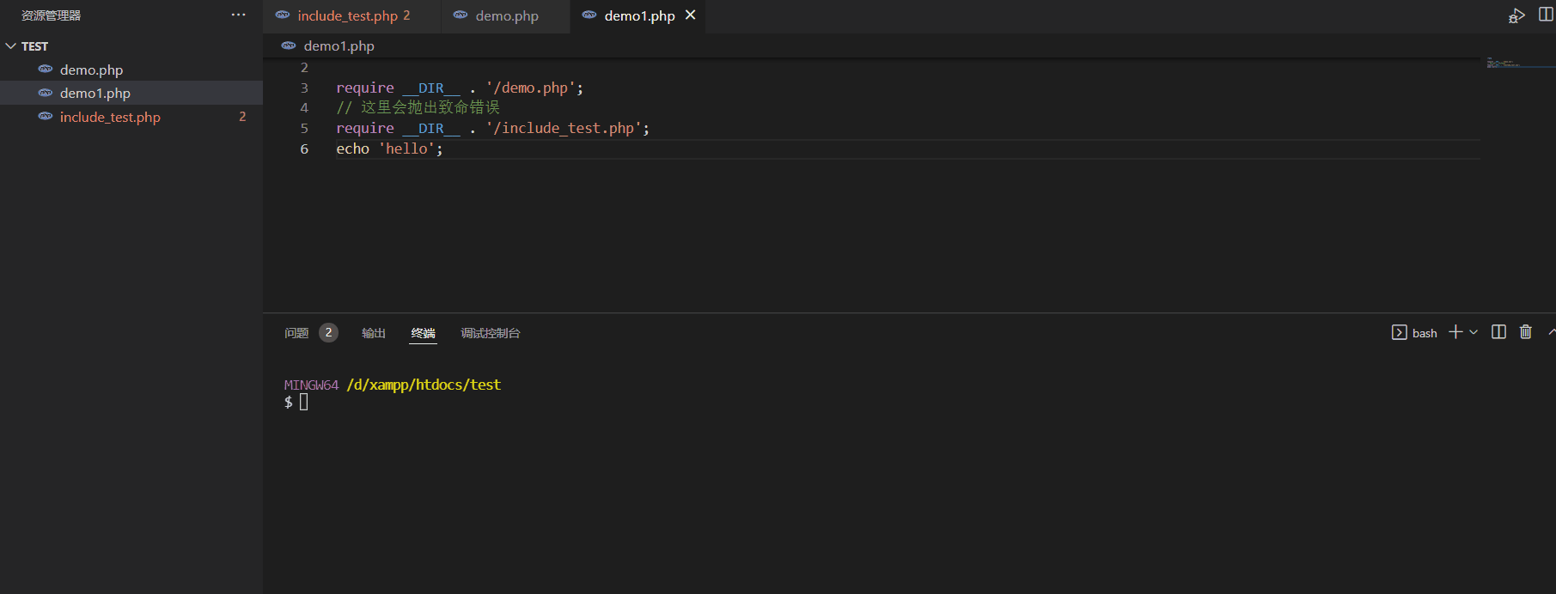Click the comment on line 4

(418, 107)
